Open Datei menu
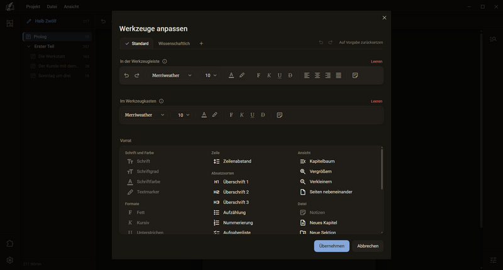The image size is (503, 270). tap(52, 6)
